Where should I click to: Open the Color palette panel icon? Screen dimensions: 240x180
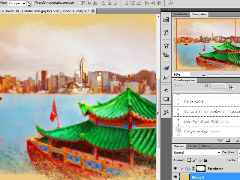166,68
